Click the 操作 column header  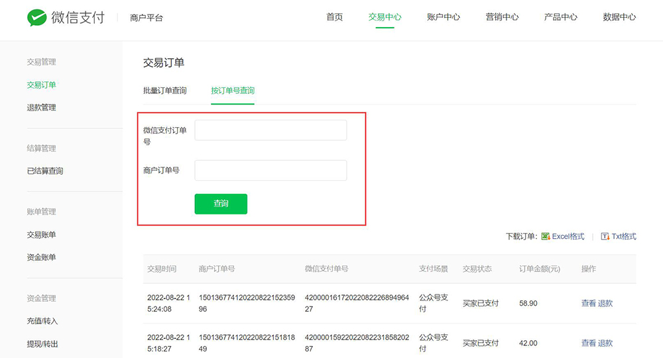pyautogui.click(x=589, y=269)
